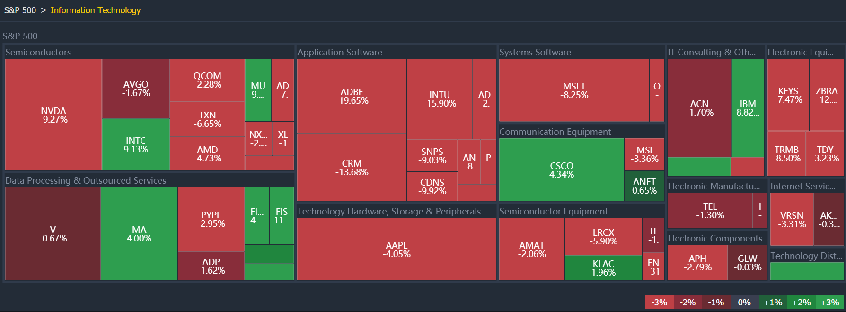
Task: Click the Communication Equipment header
Action: (555, 132)
